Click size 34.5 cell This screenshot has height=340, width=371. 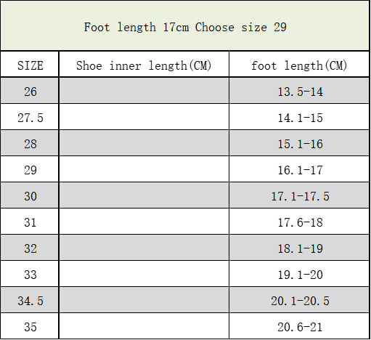pos(30,300)
